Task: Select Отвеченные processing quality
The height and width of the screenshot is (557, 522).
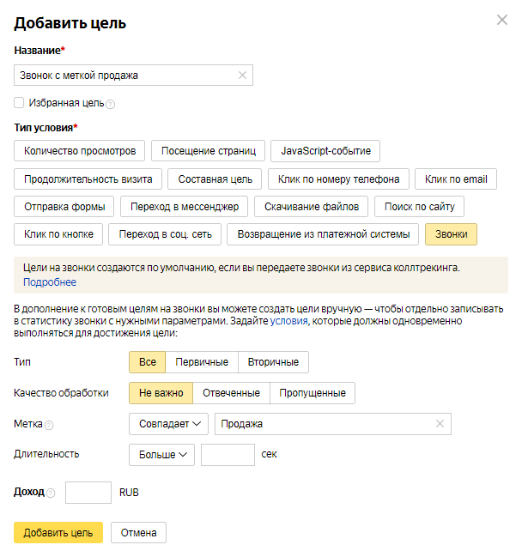Action: (x=231, y=393)
